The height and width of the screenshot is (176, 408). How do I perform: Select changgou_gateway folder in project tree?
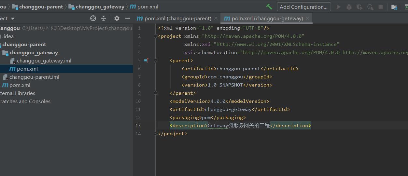point(30,52)
